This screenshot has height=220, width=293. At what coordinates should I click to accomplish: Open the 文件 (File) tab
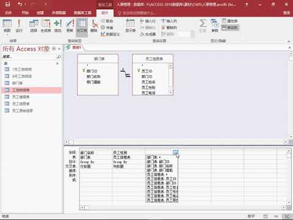[8, 13]
